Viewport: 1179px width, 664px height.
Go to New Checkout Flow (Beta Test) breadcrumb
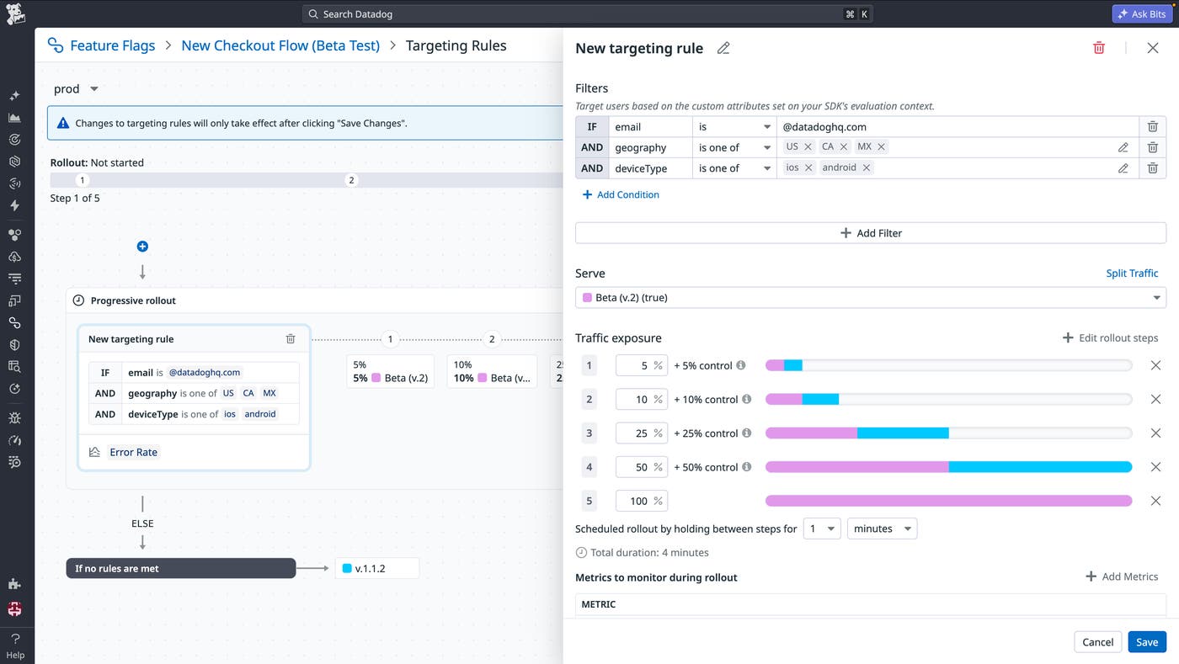click(280, 45)
